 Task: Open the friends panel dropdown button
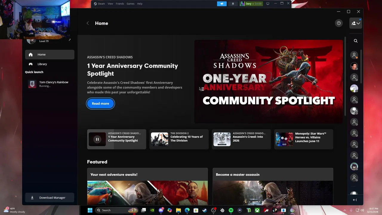tap(356, 23)
